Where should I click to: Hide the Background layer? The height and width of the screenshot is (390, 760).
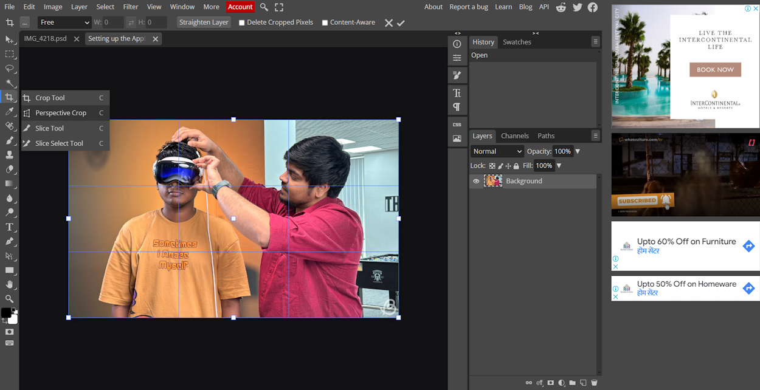pyautogui.click(x=476, y=180)
